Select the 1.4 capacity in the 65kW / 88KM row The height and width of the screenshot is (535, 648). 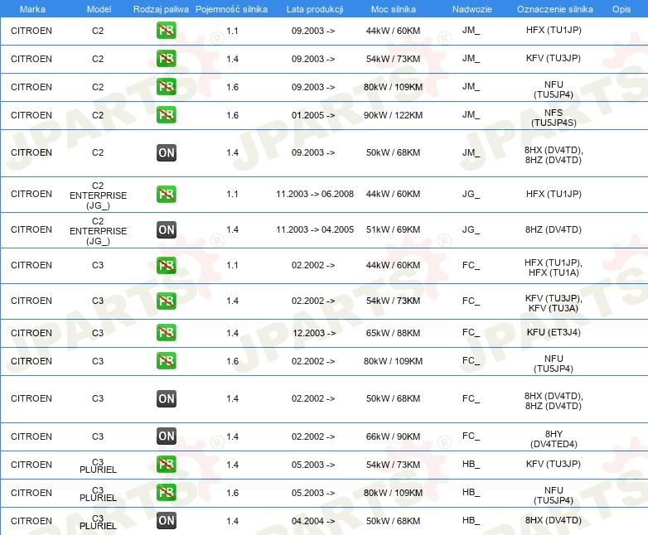[232, 333]
